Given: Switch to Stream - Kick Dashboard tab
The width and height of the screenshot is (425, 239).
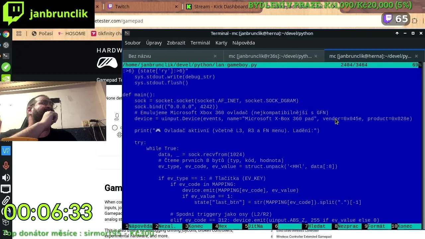Looking at the screenshot, I should pos(220,6).
